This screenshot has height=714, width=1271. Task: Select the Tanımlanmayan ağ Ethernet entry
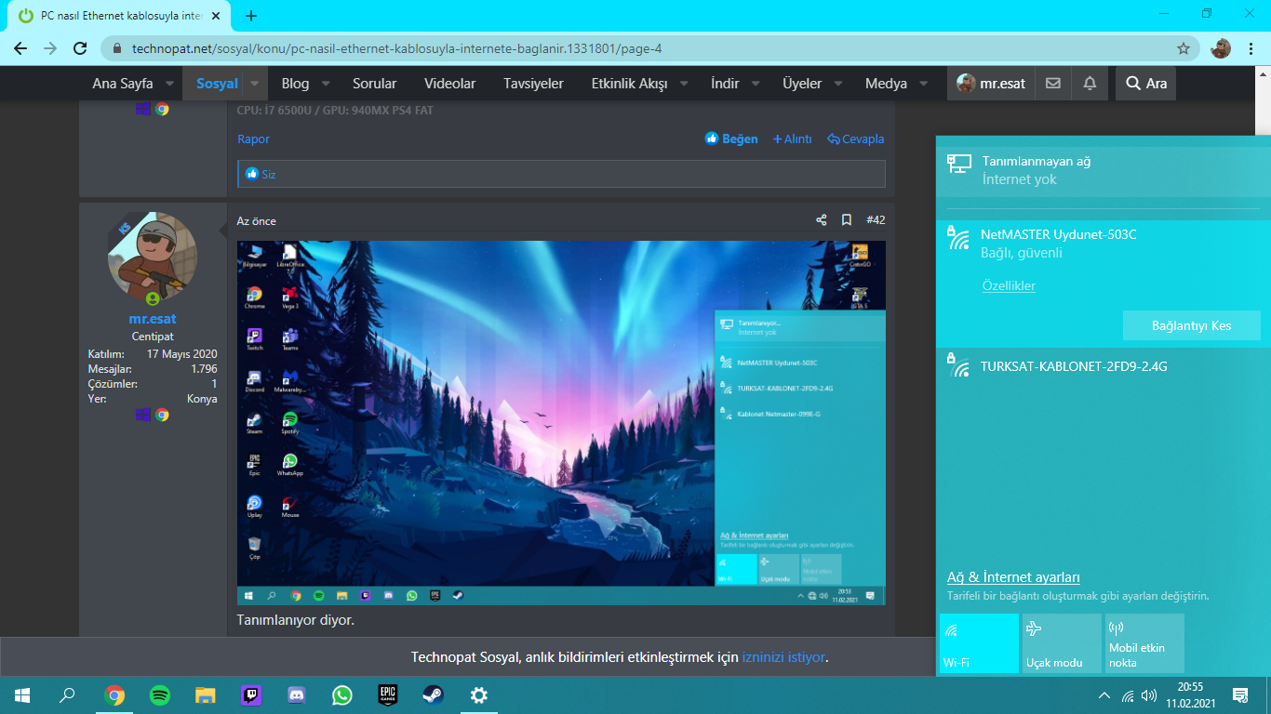click(1104, 170)
